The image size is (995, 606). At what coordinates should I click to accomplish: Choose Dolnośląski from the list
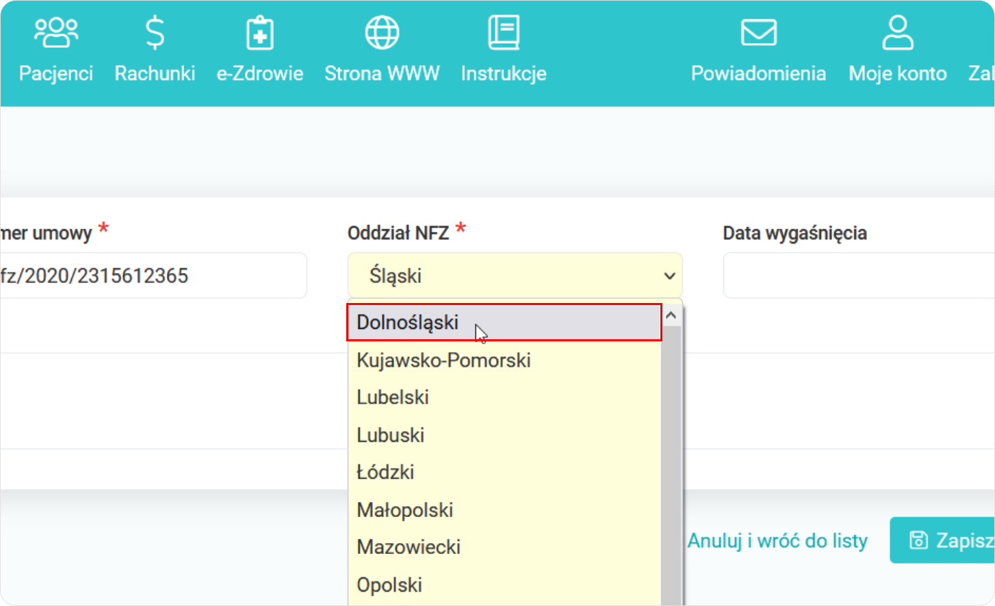pyautogui.click(x=504, y=322)
